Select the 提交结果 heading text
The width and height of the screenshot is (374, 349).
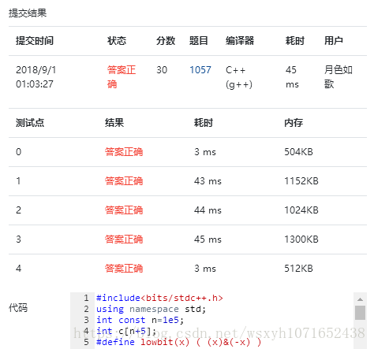point(28,13)
